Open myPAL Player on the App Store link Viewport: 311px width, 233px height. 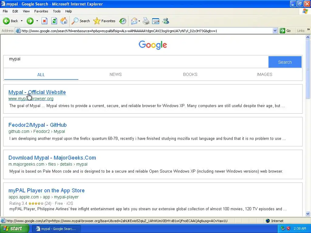[46, 191]
